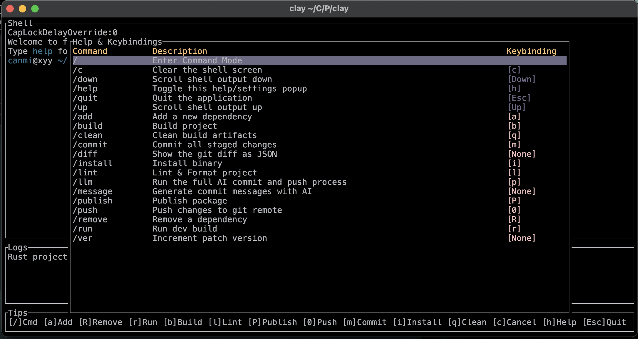Click [b]Build in the Tips bar
The image size is (638, 339).
point(183,322)
